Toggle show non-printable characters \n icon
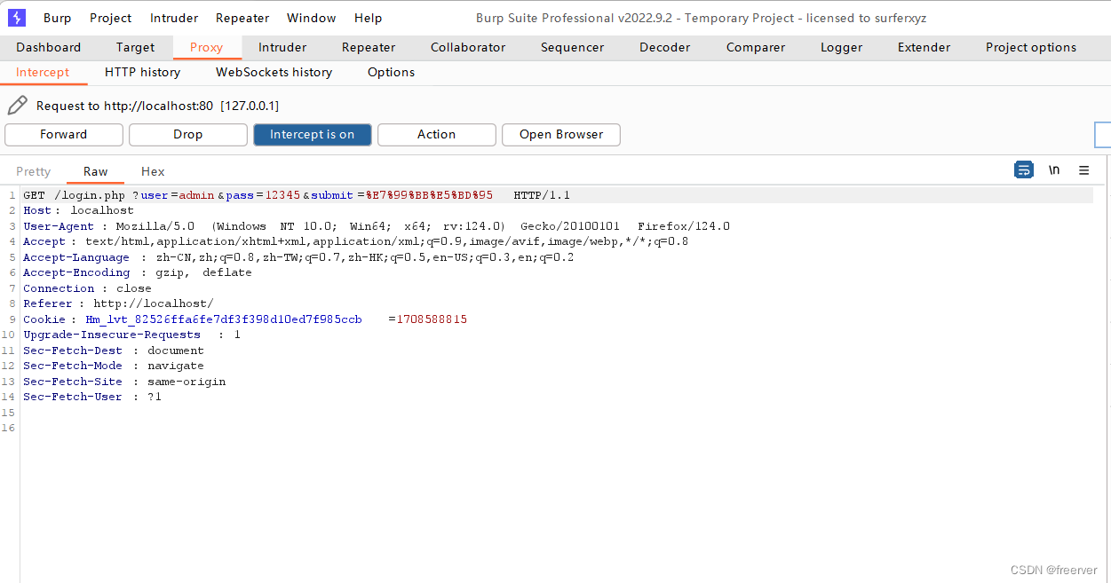Viewport: 1111px width, 583px height. point(1054,169)
